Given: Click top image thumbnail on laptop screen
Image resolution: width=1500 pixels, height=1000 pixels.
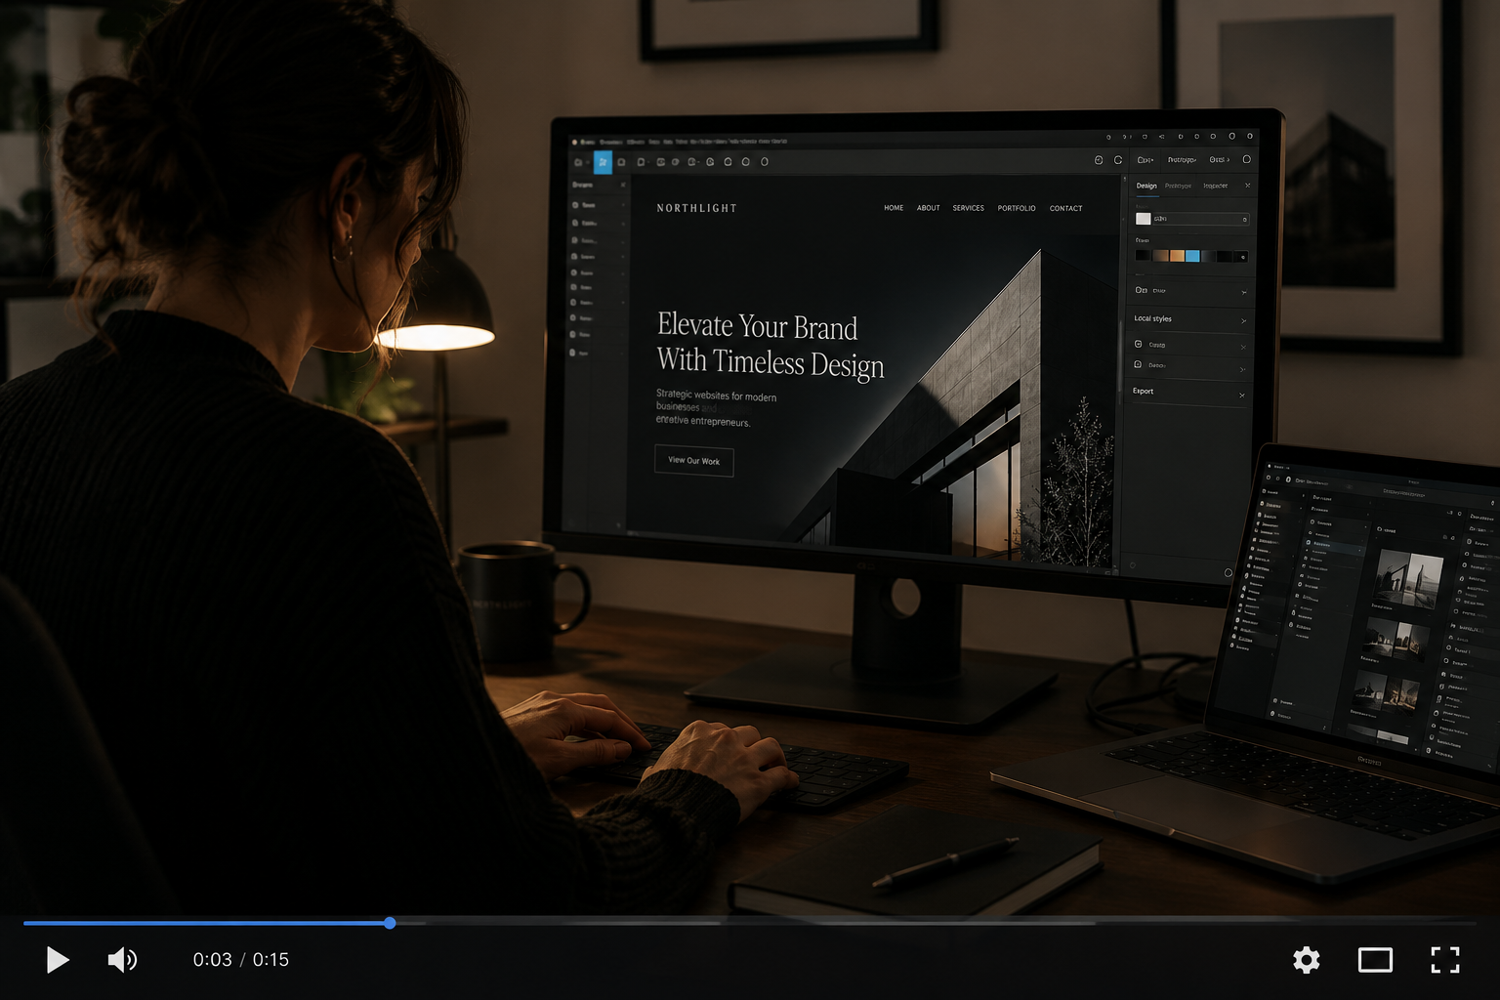Looking at the screenshot, I should (x=1409, y=578).
